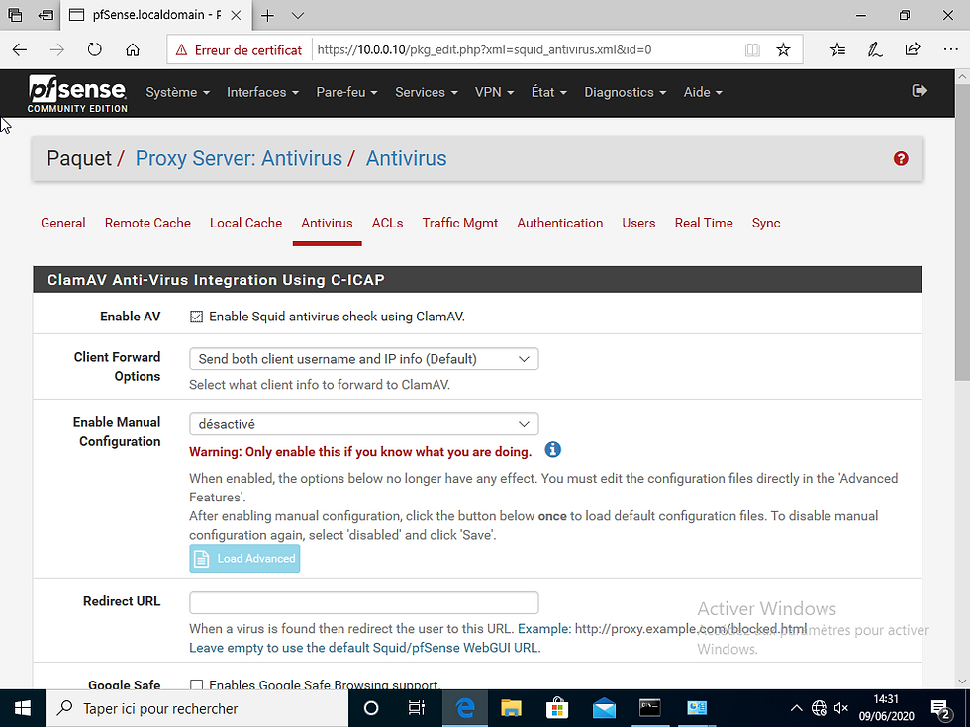970x727 pixels.
Task: Open the notification center icon
Action: pos(940,708)
